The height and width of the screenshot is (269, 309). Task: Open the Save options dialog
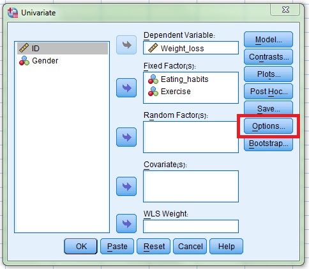click(x=268, y=108)
